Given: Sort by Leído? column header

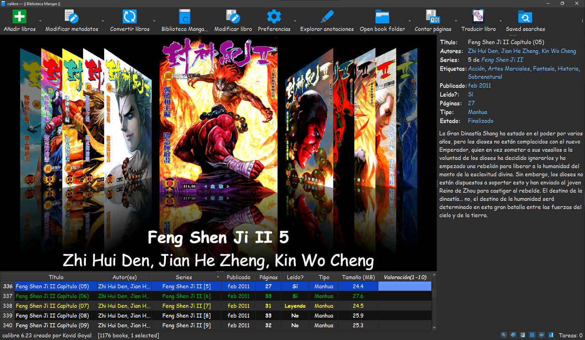Looking at the screenshot, I should [x=295, y=277].
